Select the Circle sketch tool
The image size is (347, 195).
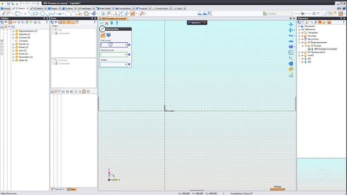tap(42, 14)
